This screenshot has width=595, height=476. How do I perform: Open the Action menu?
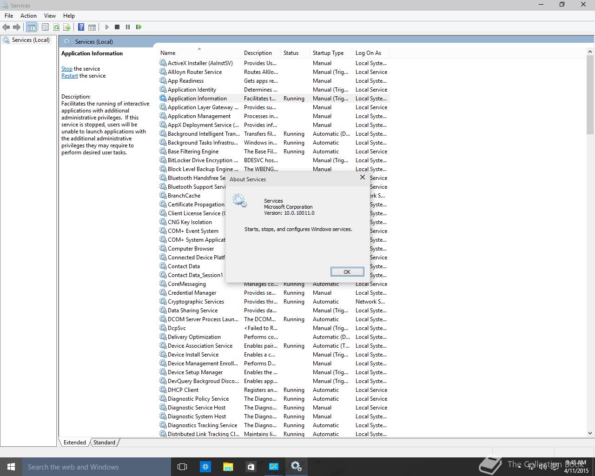(x=28, y=15)
